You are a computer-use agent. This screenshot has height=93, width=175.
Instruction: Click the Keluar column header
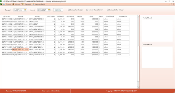pyautogui.click(x=37, y=16)
